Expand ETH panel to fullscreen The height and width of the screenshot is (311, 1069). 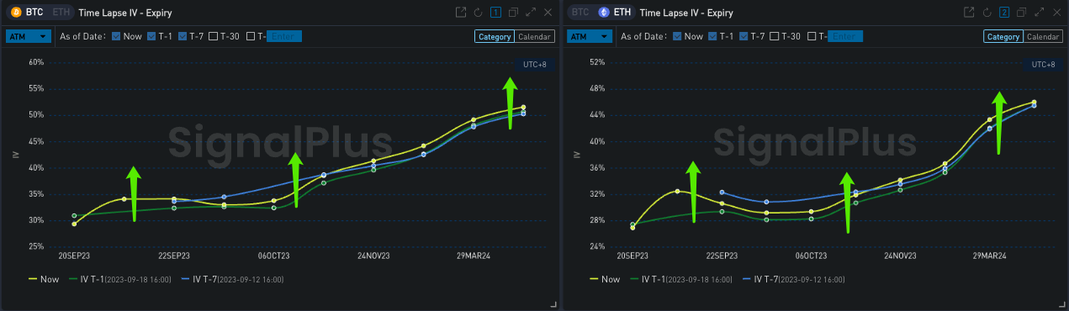[x=1039, y=13]
